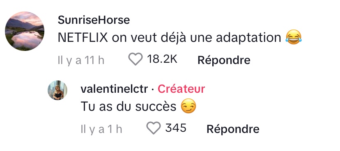The width and height of the screenshot is (340, 151).
Task: Open SunriseHorse's landscape profile picture
Action: 25,31
